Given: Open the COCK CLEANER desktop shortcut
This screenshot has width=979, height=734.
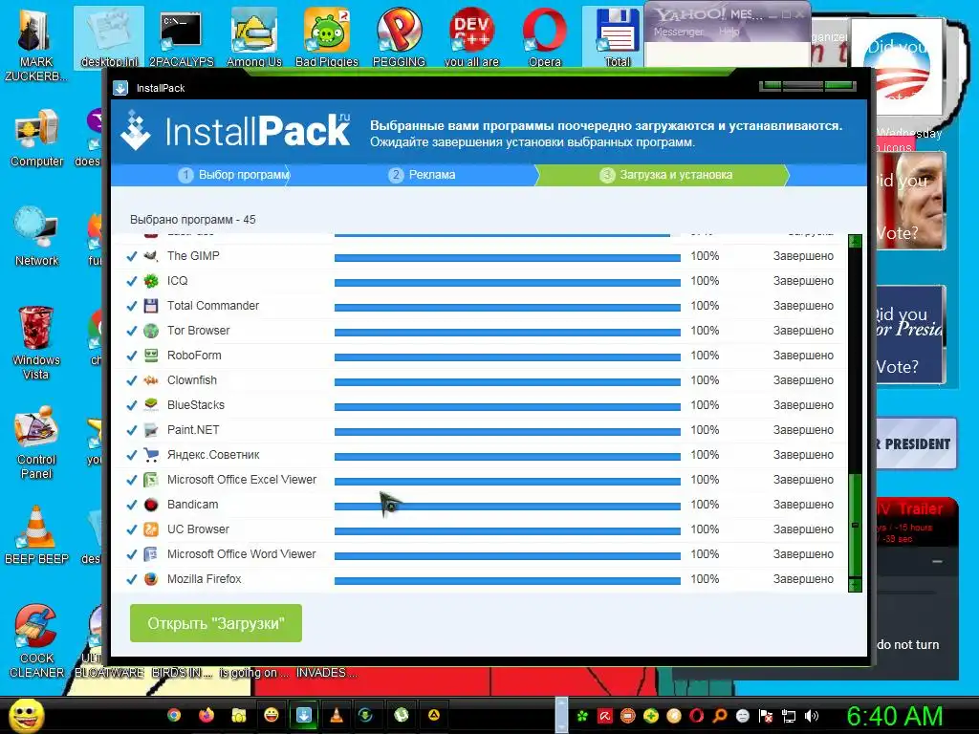Looking at the screenshot, I should point(36,641).
